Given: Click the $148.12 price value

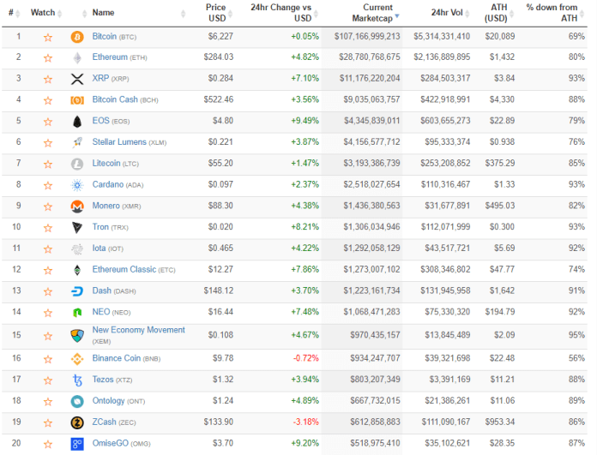Looking at the screenshot, I should (219, 291).
